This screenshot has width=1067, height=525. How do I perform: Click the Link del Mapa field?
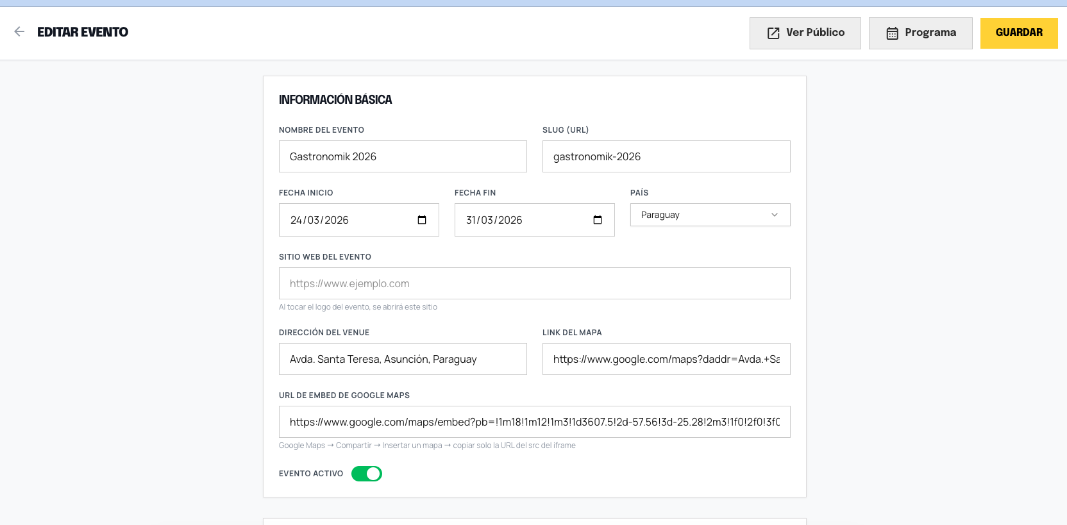click(666, 359)
